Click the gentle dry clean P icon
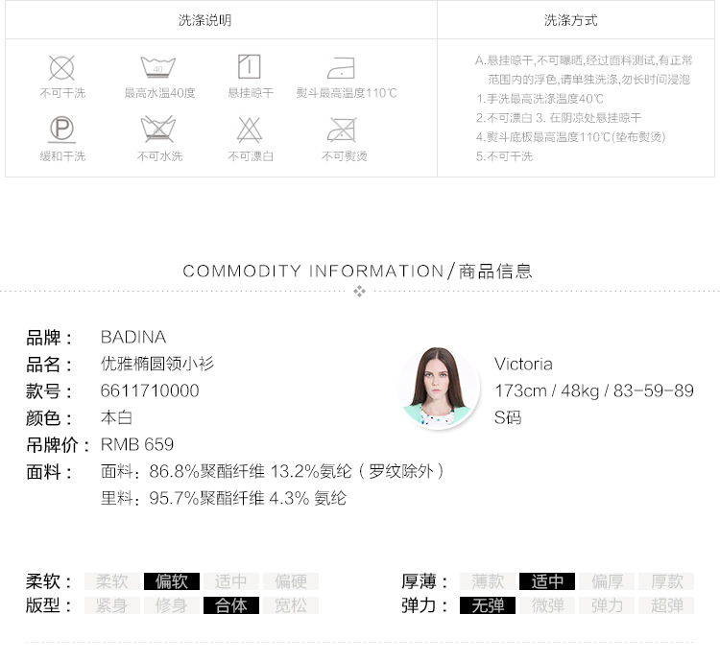 click(62, 130)
